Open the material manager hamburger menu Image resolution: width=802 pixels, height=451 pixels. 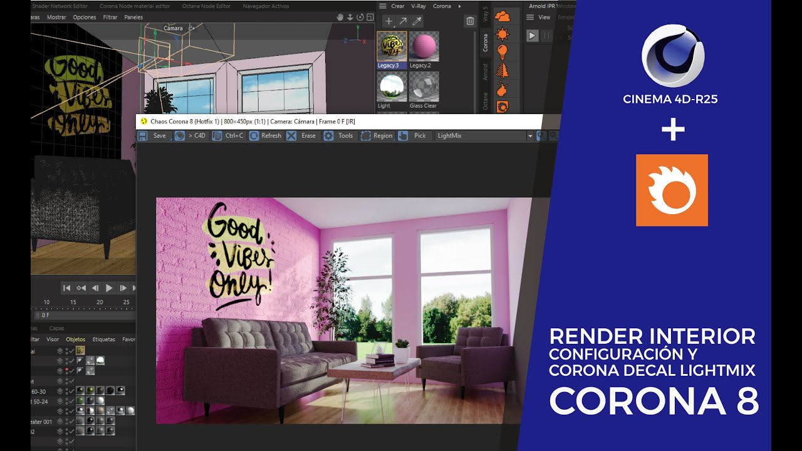[x=383, y=6]
